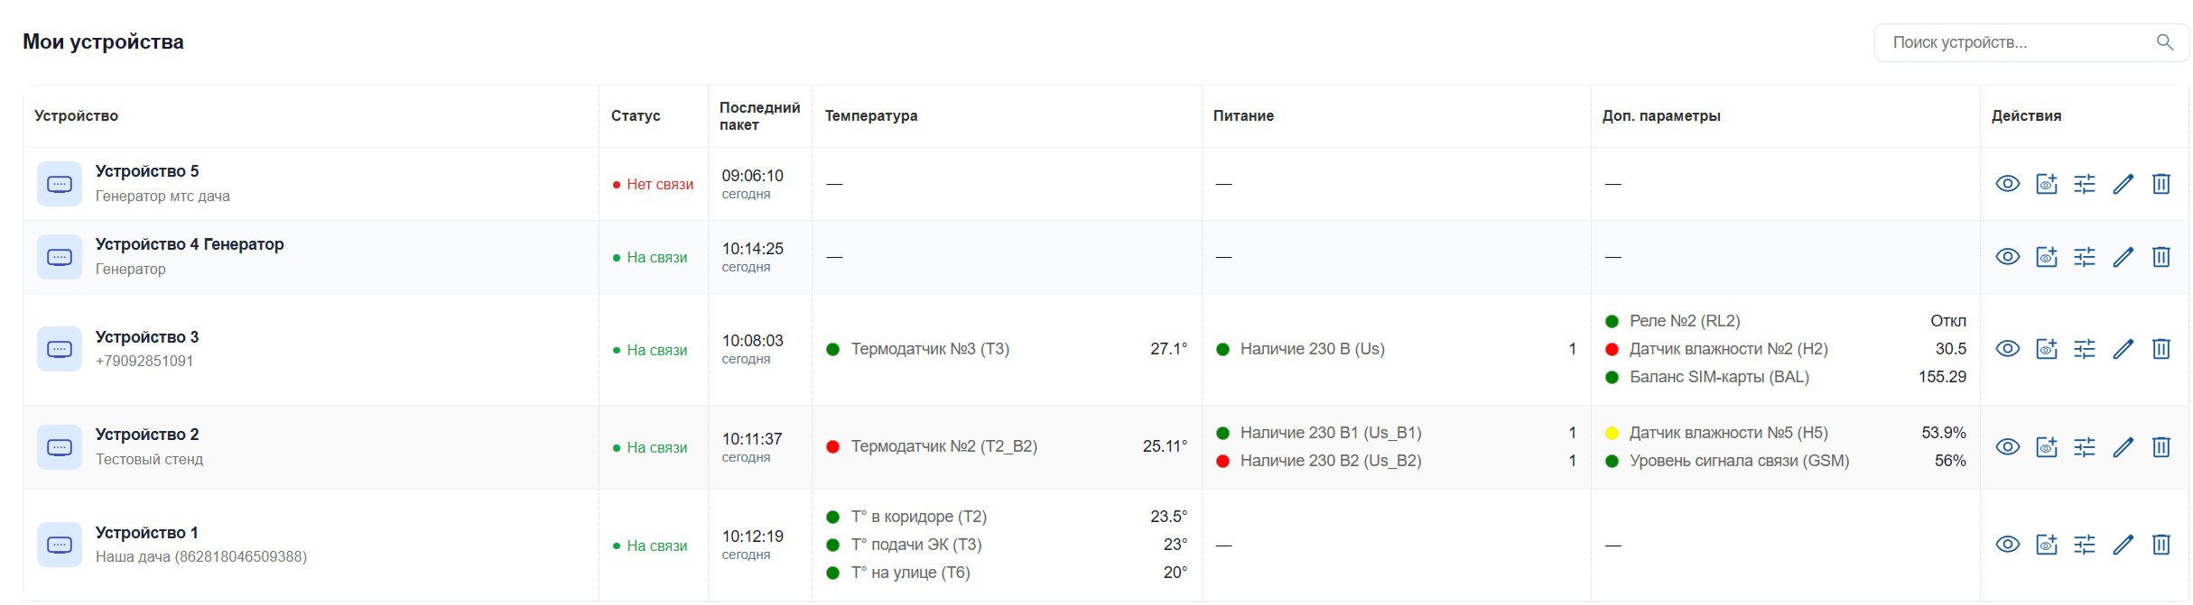This screenshot has width=2193, height=605.
Task: Click the device icon next to Устройство 5
Action: click(x=60, y=184)
